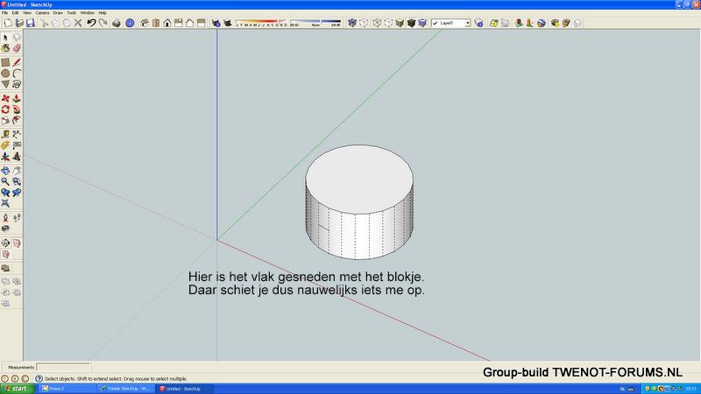
Task: Open the Edit menu
Action: click(x=15, y=13)
